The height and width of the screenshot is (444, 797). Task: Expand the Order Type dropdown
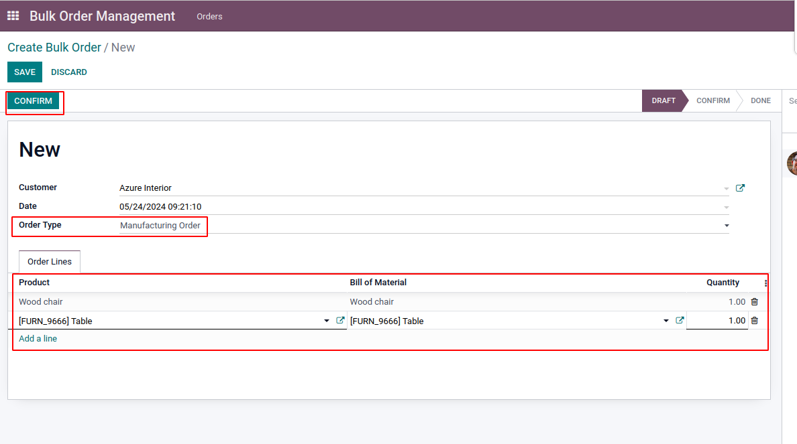[727, 225]
